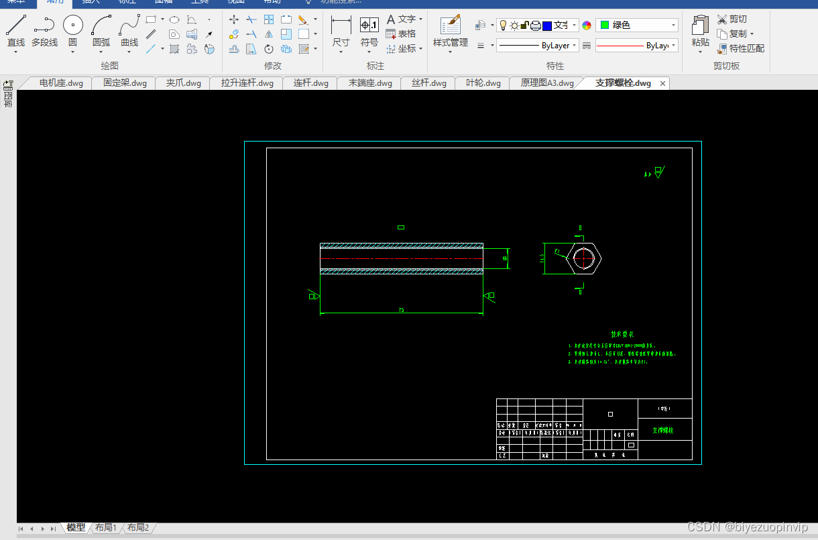
Task: Select the ellipse drawing tool
Action: (174, 19)
